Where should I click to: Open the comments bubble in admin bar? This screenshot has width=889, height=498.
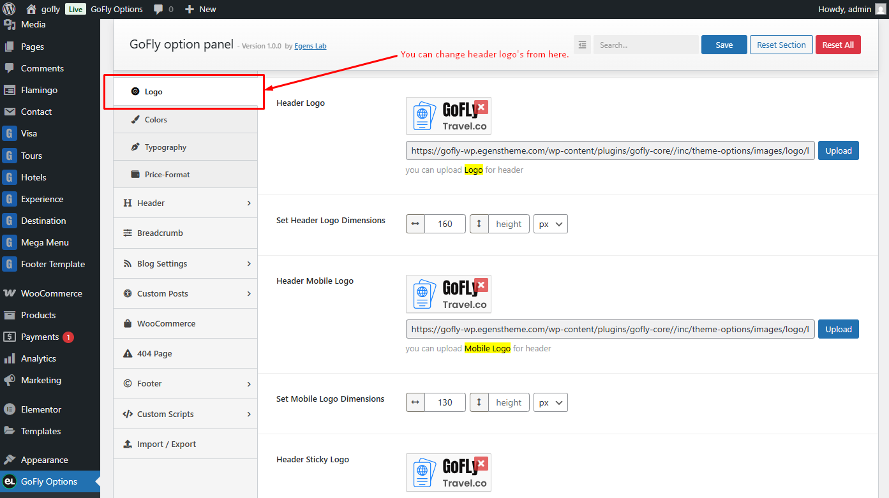pos(158,10)
